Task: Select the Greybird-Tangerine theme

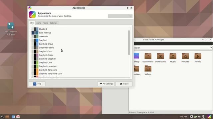Action: pos(81,70)
